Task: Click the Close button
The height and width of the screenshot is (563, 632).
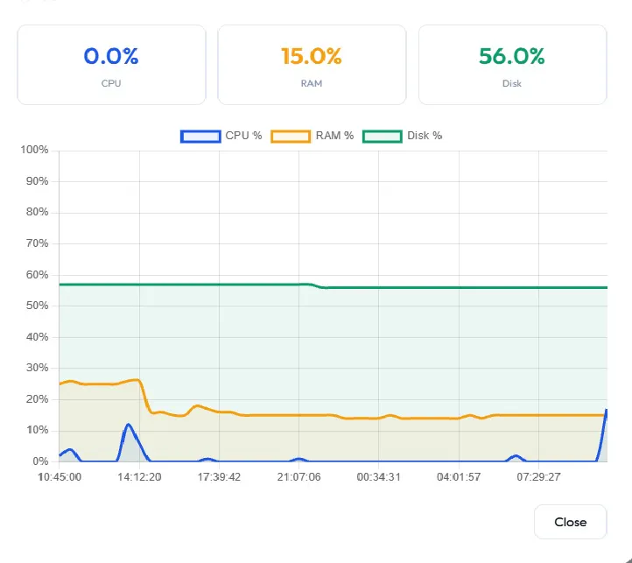Action: [x=570, y=522]
